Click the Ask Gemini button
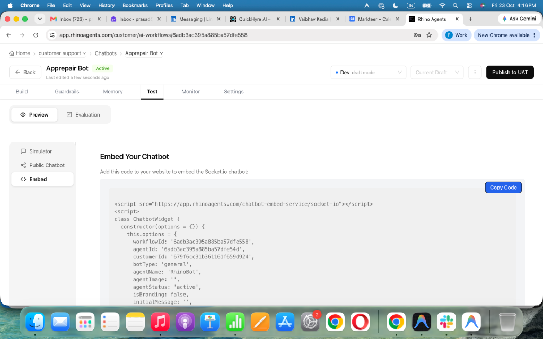The height and width of the screenshot is (339, 543). 519,19
